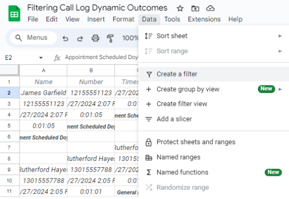
Task: Click the funnel icon beside Create a filter
Action: [149, 74]
